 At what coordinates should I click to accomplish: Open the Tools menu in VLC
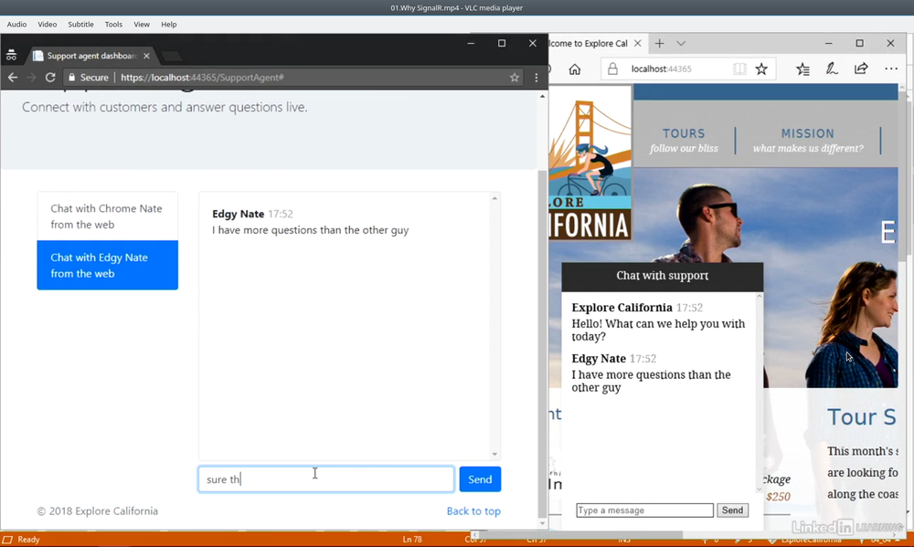tap(113, 25)
